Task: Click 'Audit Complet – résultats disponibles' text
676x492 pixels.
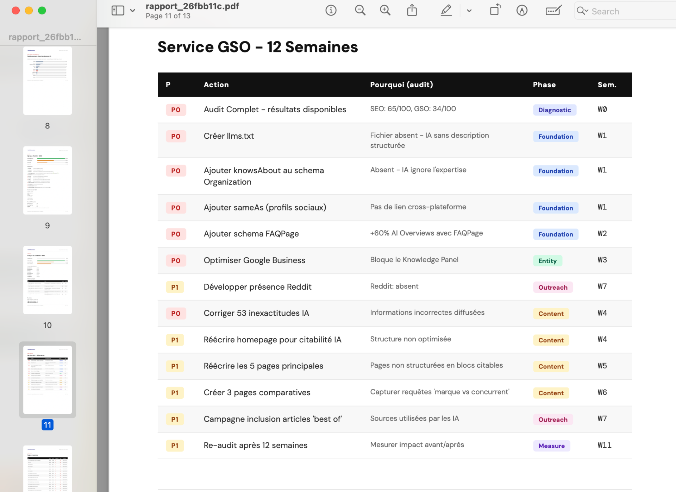Action: [275, 109]
